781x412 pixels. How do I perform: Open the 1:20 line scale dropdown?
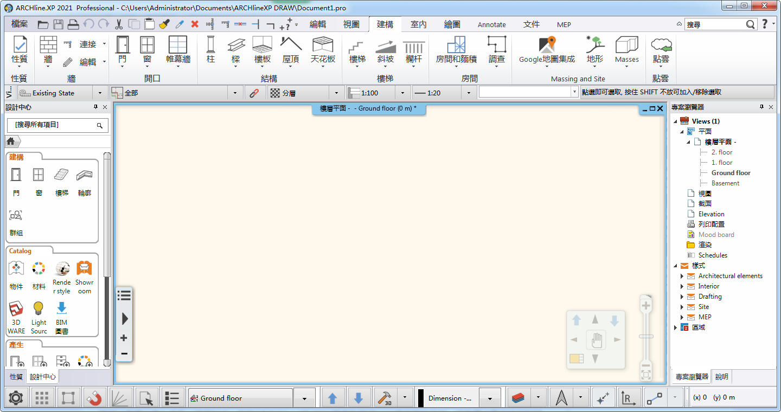(469, 93)
